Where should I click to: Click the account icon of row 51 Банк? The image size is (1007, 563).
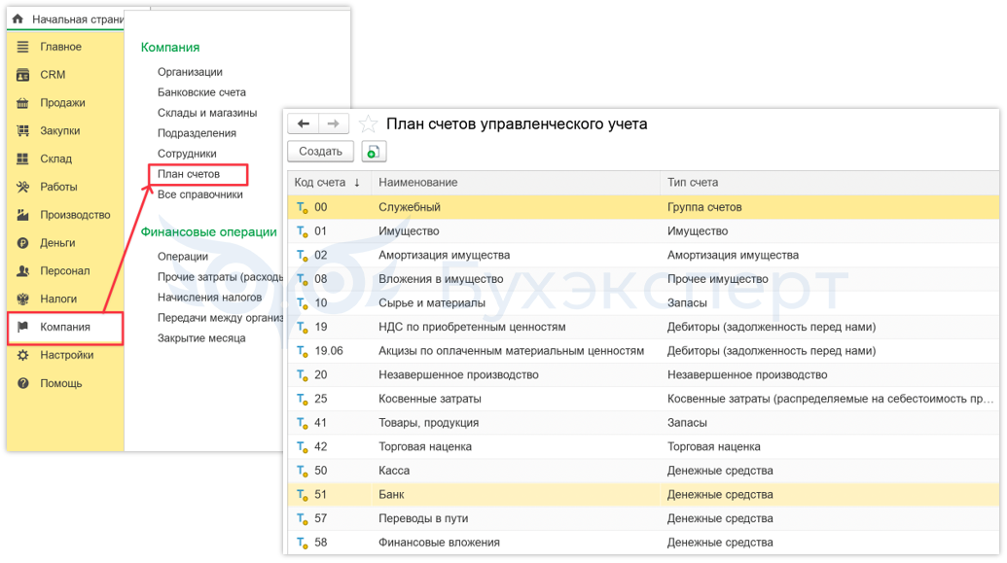point(303,495)
